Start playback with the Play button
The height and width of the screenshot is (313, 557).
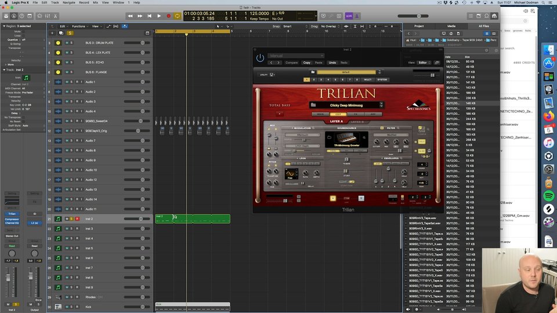(x=159, y=16)
